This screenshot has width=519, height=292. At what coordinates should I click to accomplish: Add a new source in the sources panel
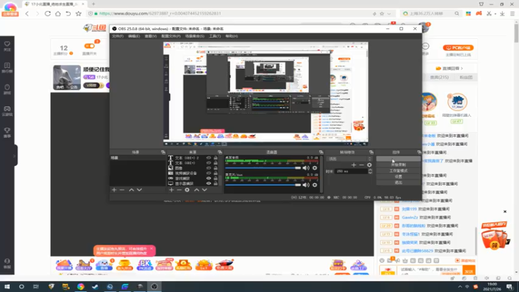coord(171,190)
